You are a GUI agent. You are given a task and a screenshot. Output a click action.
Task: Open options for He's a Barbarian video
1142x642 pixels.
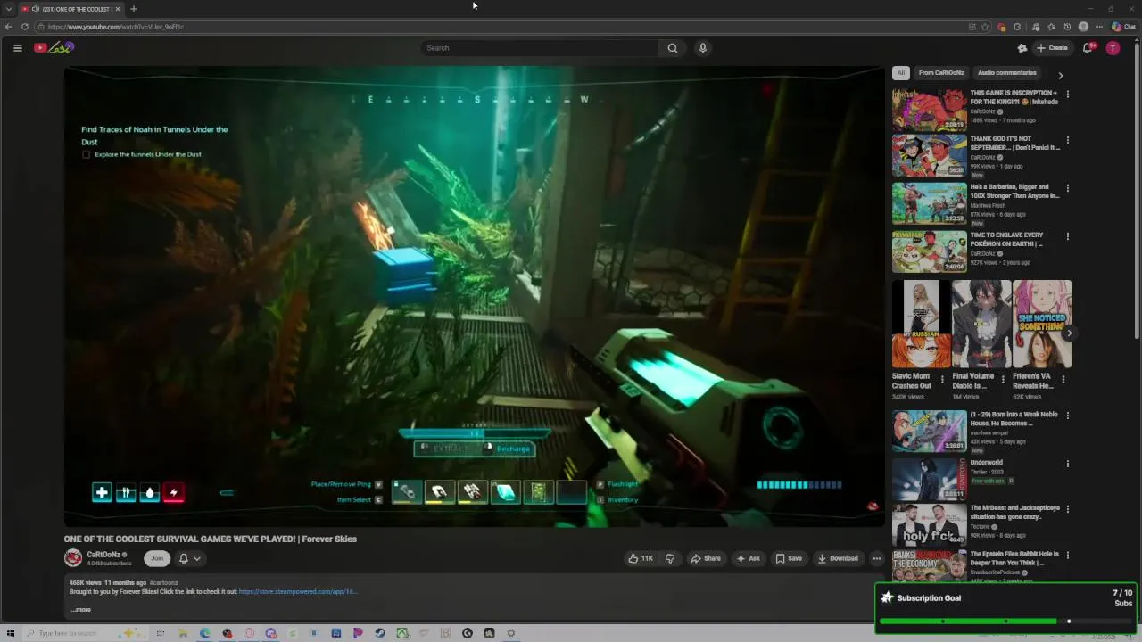[x=1068, y=189]
